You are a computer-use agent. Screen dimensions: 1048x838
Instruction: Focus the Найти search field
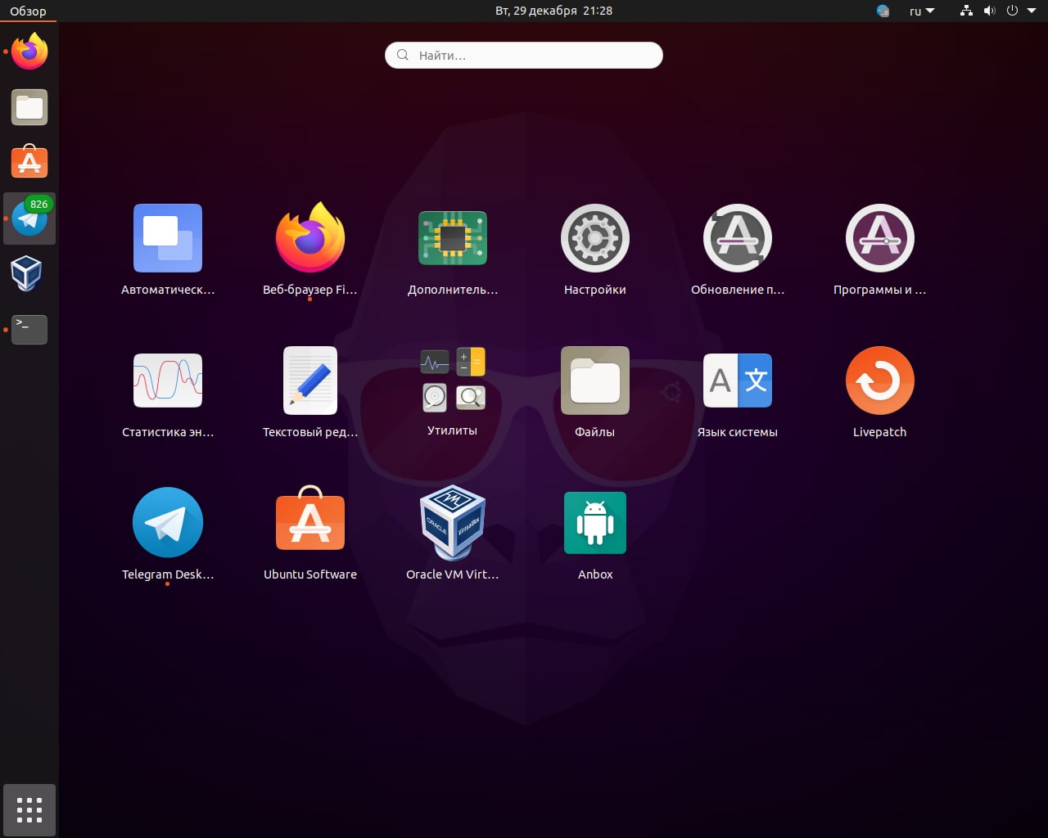tap(524, 55)
